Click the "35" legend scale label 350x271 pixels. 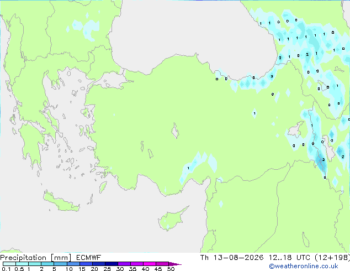pyautogui.click(x=132, y=269)
